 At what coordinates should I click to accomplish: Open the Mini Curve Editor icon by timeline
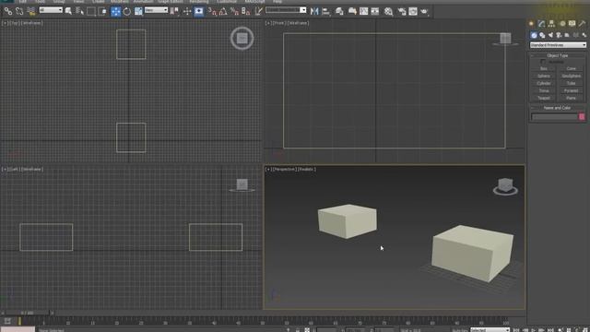(x=7, y=321)
